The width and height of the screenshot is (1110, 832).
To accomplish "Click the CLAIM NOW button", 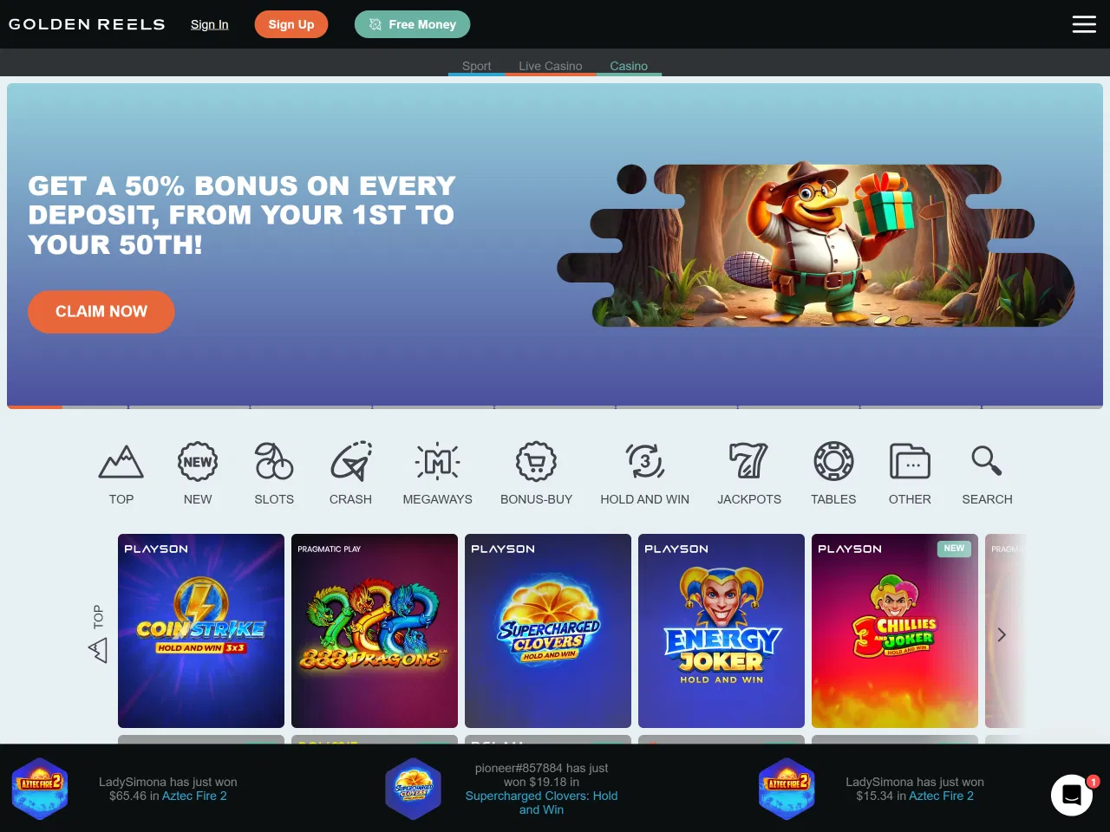I will [101, 312].
